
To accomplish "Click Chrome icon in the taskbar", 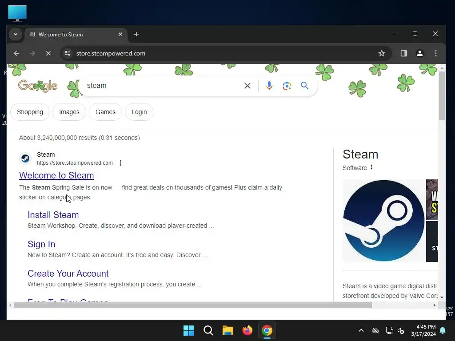I will click(267, 330).
